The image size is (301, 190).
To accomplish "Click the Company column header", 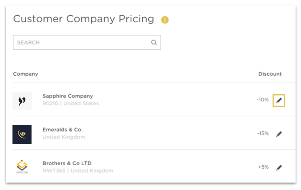I will pos(25,74).
